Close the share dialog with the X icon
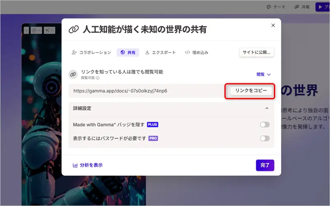Image resolution: width=330 pixels, height=206 pixels. tap(273, 26)
